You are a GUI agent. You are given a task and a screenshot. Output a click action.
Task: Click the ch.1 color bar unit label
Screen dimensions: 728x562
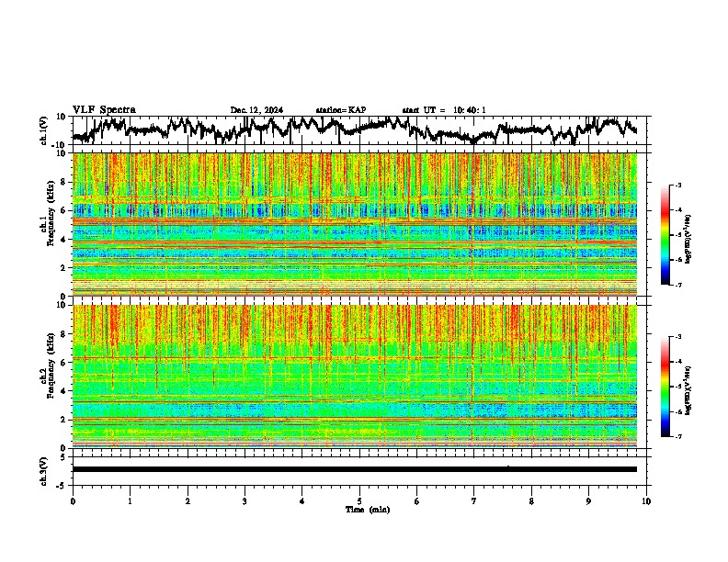688,240
